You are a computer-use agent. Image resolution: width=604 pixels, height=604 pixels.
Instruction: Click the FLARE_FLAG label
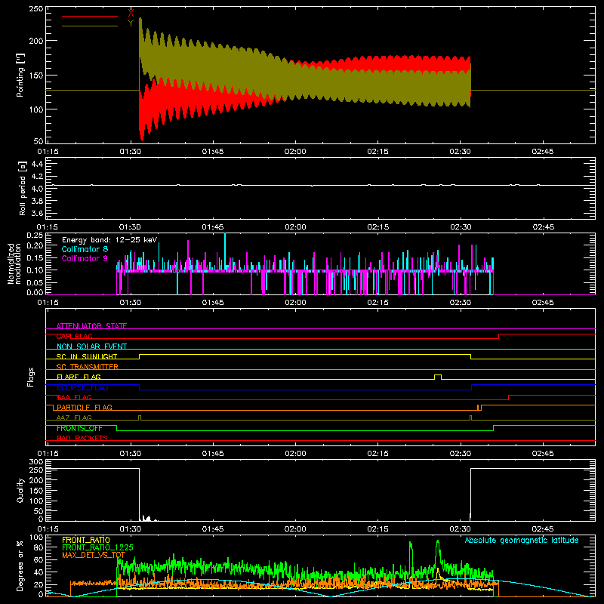pyautogui.click(x=79, y=377)
